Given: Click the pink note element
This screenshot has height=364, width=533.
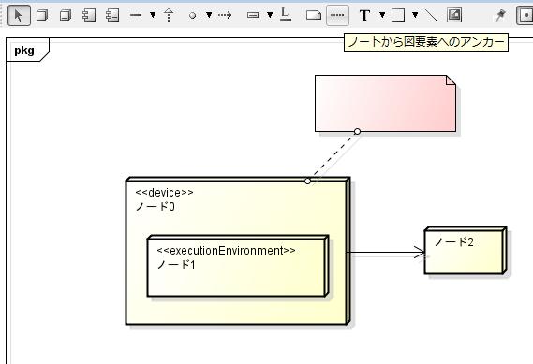Looking at the screenshot, I should (385, 103).
